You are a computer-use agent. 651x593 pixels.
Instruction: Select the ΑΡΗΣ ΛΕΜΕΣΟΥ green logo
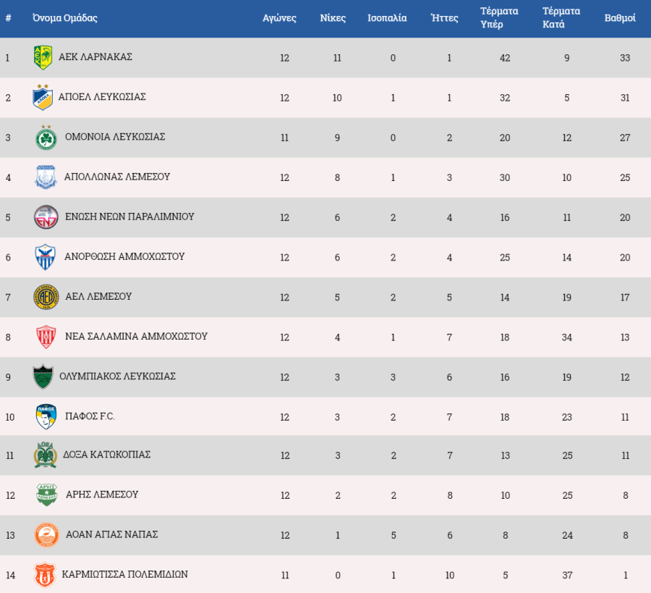point(46,495)
